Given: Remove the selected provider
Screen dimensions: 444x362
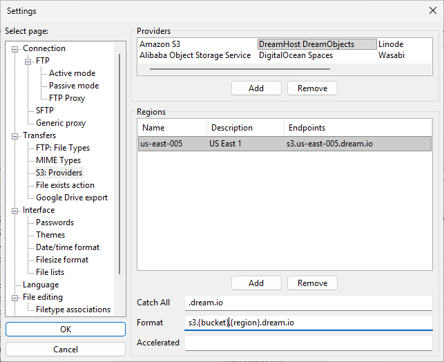Looking at the screenshot, I should pyautogui.click(x=312, y=88).
